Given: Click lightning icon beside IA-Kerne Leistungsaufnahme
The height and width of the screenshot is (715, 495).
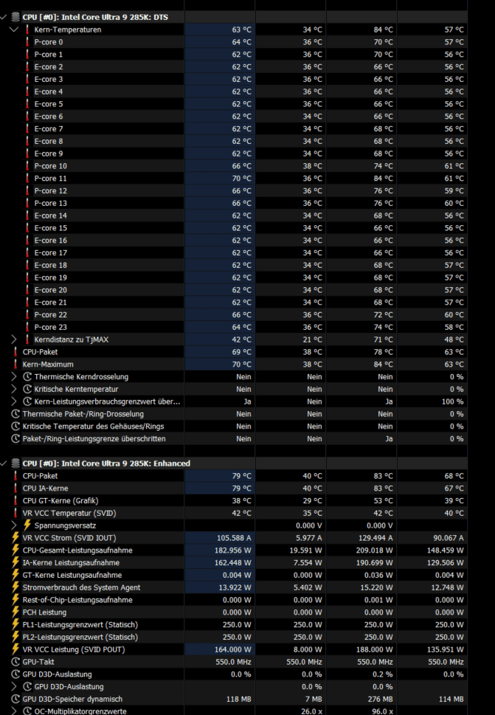Looking at the screenshot, I should 15,563.
